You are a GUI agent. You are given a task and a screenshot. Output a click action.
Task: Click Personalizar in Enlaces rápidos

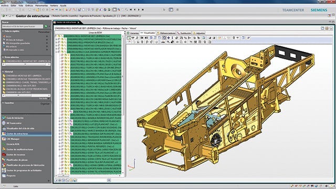point(44,32)
